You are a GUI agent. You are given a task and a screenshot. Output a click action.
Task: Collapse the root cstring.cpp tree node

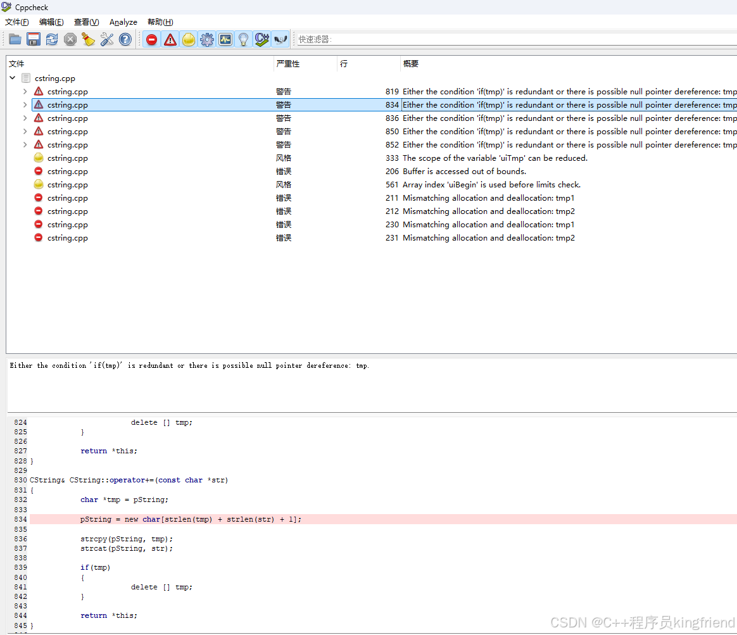13,78
